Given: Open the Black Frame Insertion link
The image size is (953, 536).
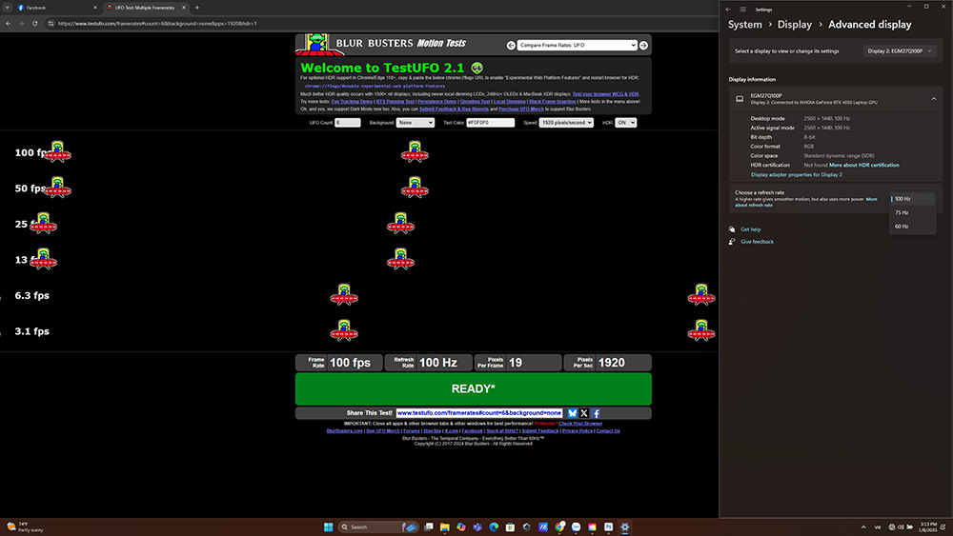Looking at the screenshot, I should [552, 101].
